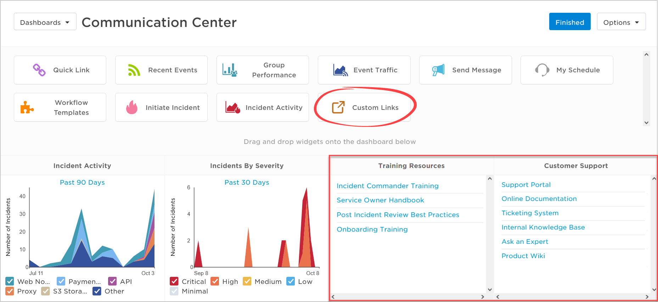Select the Event Traffic widget label
This screenshot has height=302, width=658.
[375, 70]
